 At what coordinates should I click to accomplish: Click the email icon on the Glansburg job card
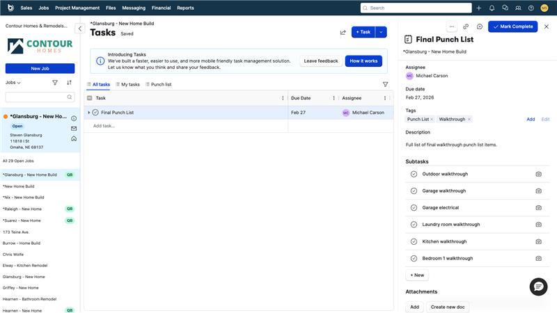(x=74, y=129)
